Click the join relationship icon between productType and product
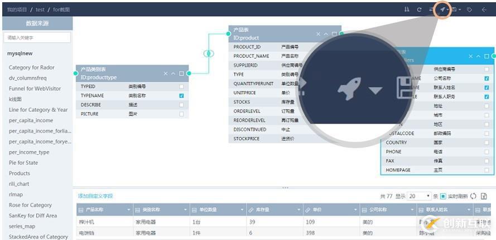496x240 pixels. click(209, 53)
